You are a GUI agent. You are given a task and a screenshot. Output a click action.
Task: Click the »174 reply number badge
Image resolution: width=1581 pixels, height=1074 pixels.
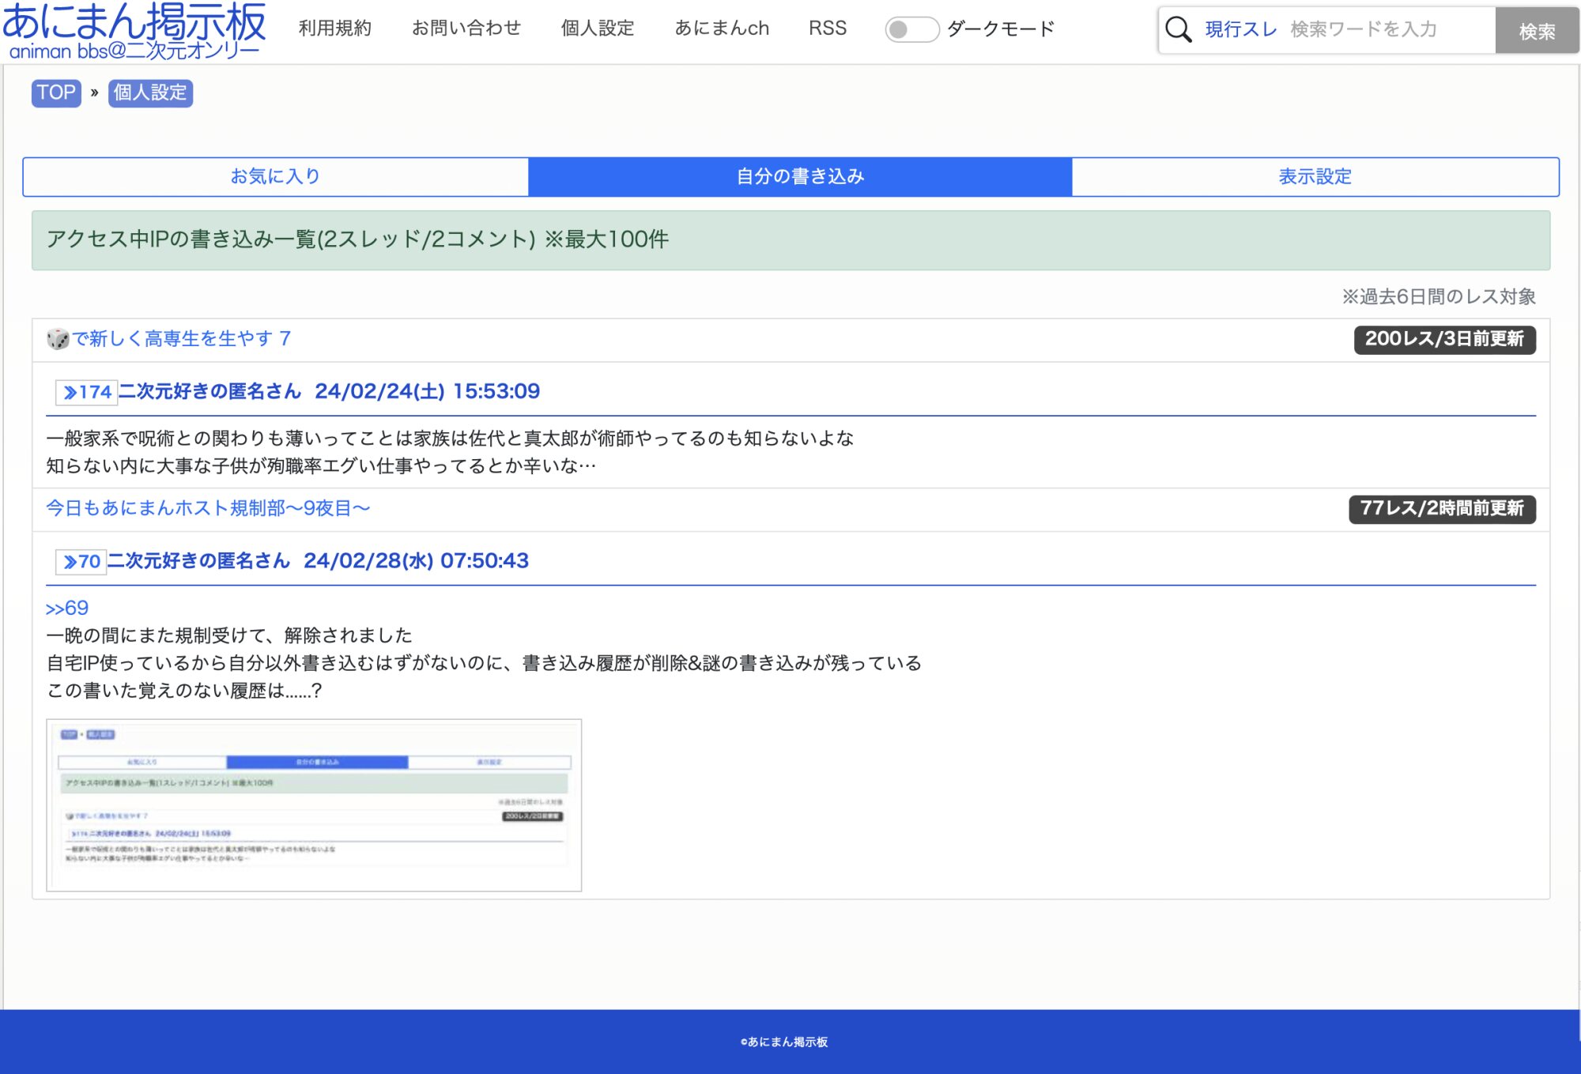(87, 392)
